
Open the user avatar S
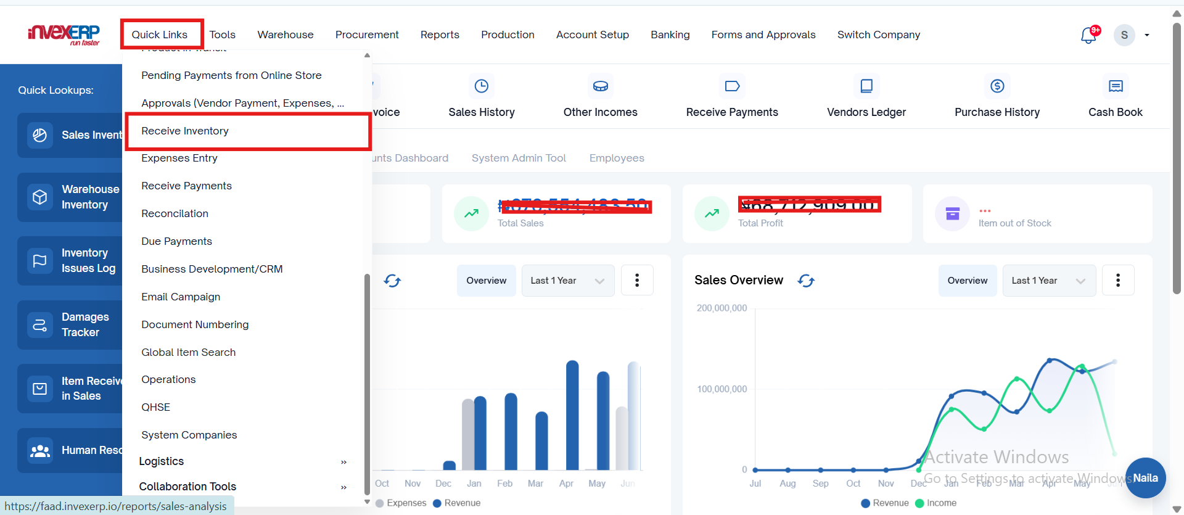click(1124, 35)
